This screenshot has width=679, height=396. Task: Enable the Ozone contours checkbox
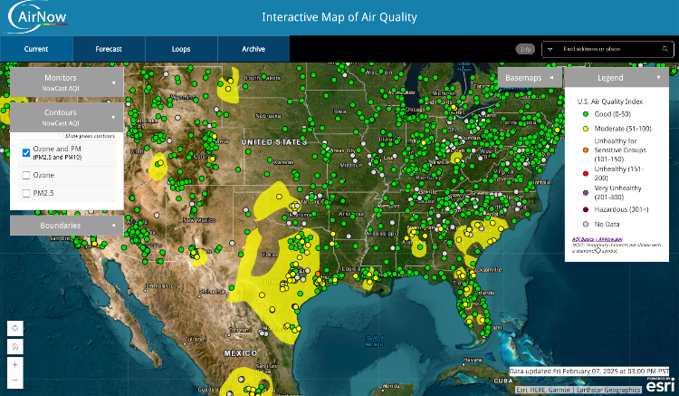tap(26, 175)
